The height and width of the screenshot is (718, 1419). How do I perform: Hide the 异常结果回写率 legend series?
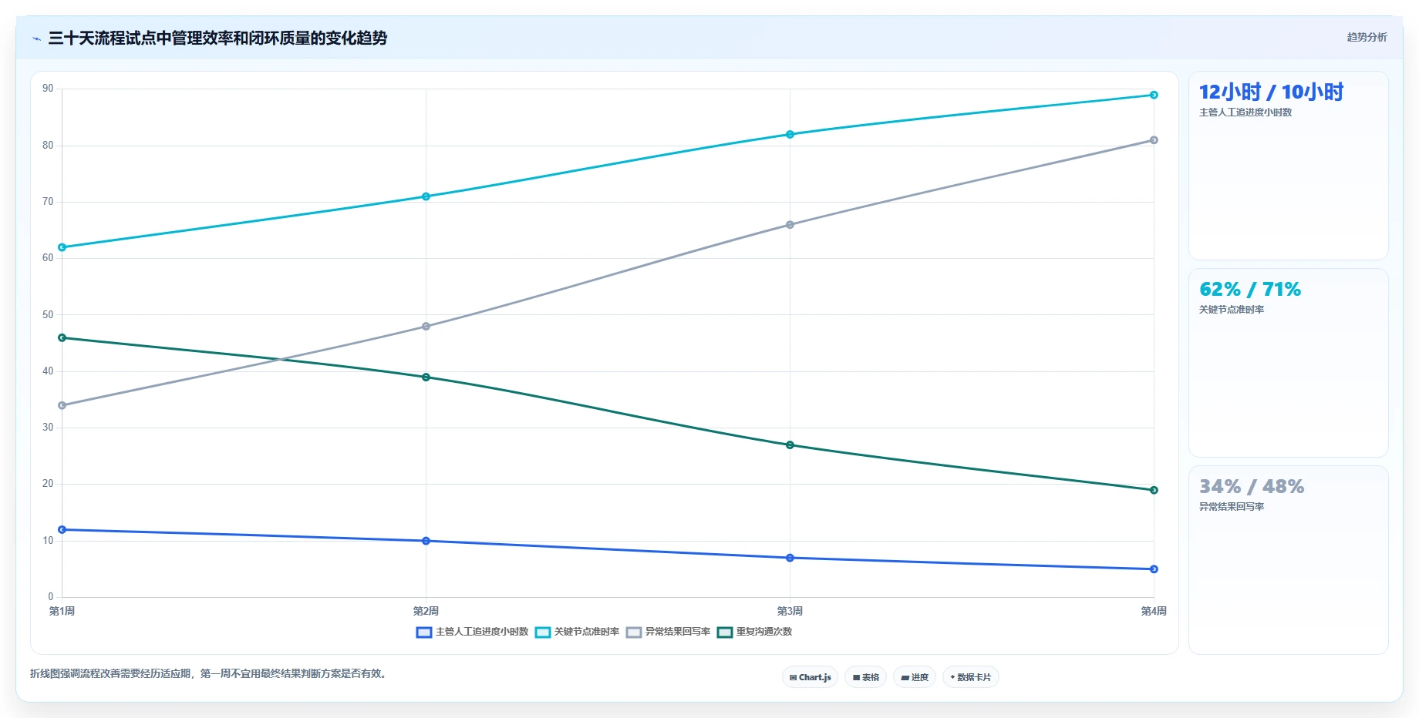click(668, 632)
